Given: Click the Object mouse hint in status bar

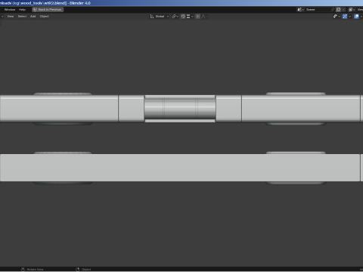Looking at the screenshot, I should pos(83,269).
